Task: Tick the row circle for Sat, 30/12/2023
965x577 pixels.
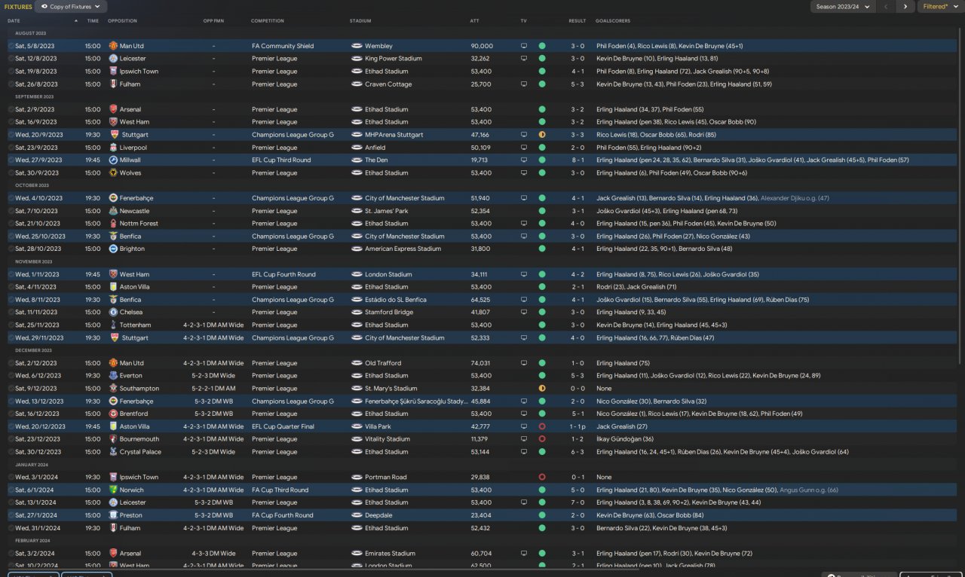Action: [11, 452]
